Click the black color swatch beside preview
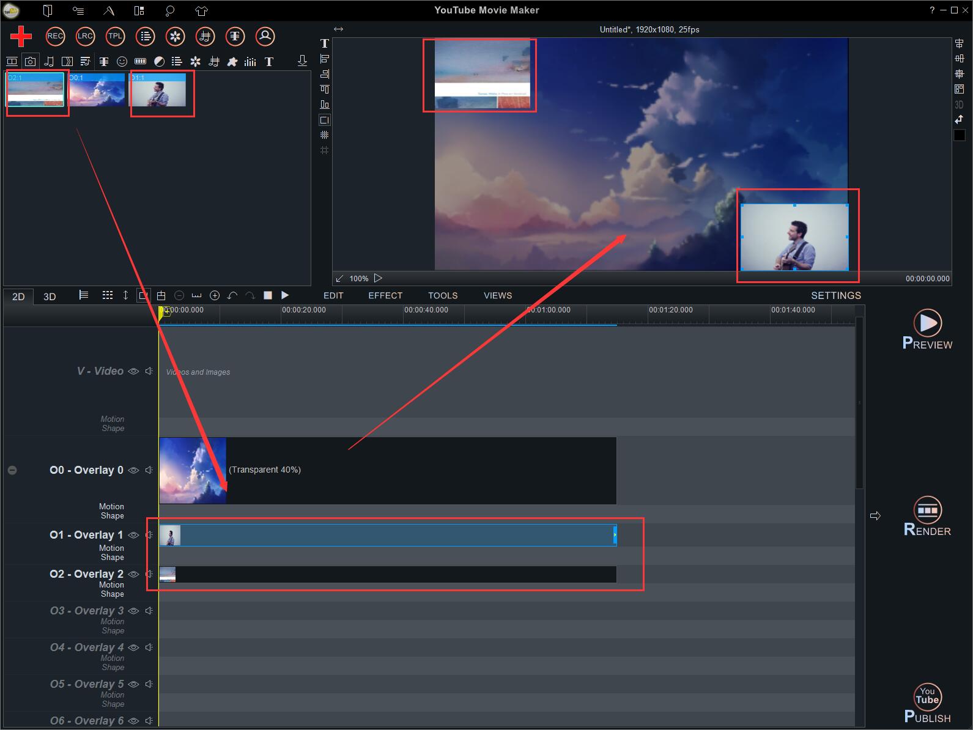973x730 pixels. pyautogui.click(x=960, y=135)
